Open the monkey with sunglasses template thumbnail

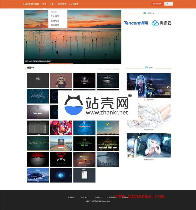point(61,80)
